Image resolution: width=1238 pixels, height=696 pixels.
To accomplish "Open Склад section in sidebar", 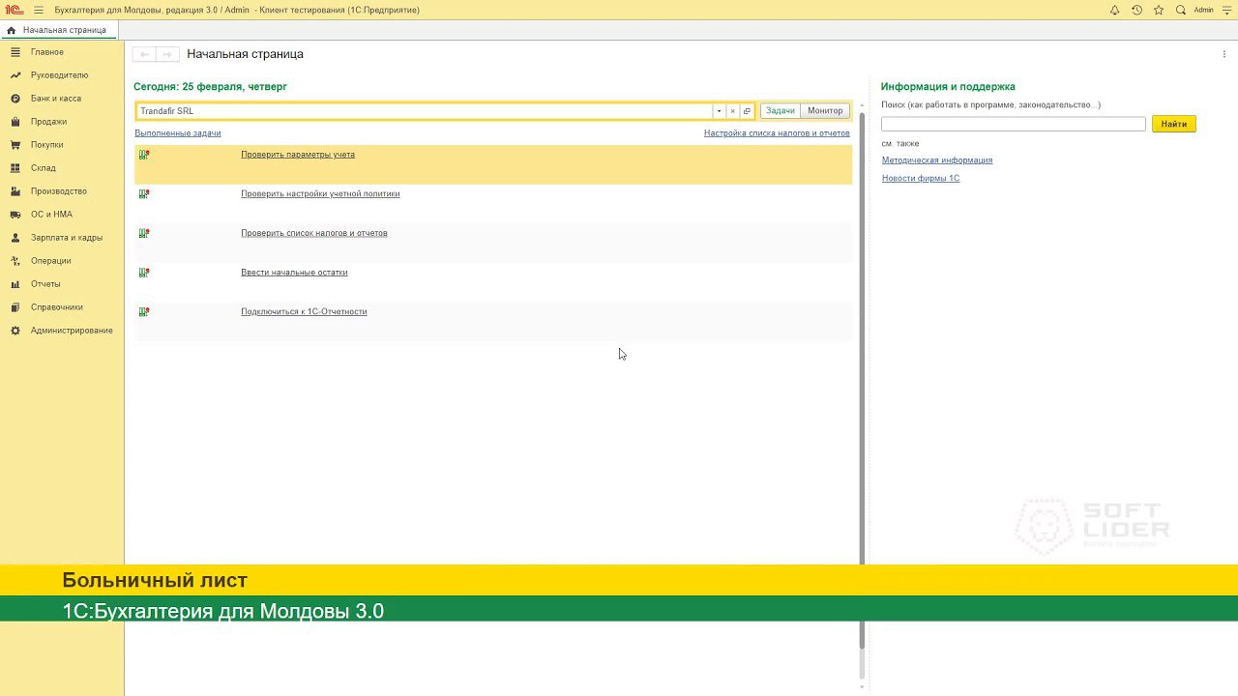I will (43, 168).
